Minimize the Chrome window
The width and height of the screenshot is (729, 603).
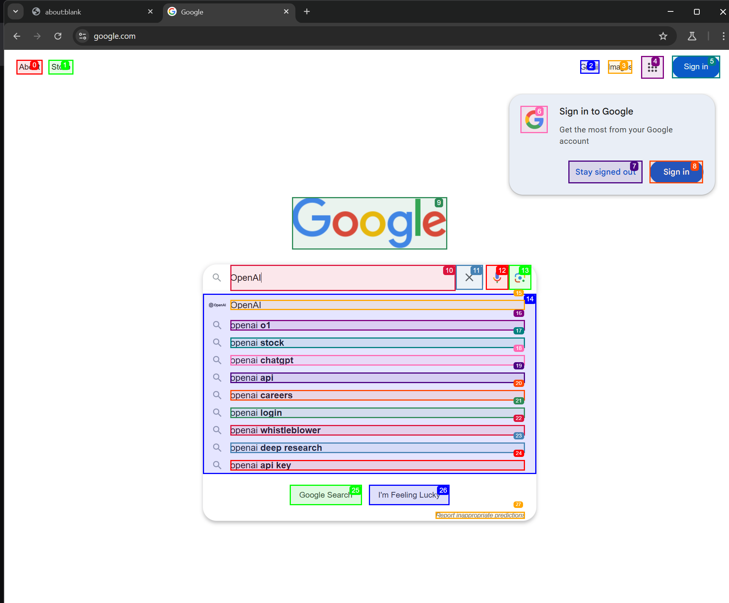(x=671, y=12)
